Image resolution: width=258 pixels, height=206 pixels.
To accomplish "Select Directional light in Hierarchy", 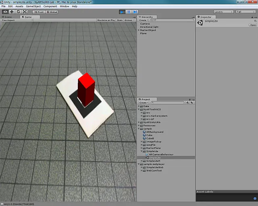I will click(149, 27).
